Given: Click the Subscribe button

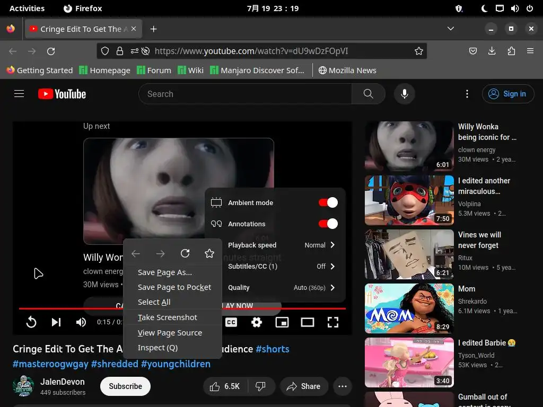Looking at the screenshot, I should tap(125, 386).
